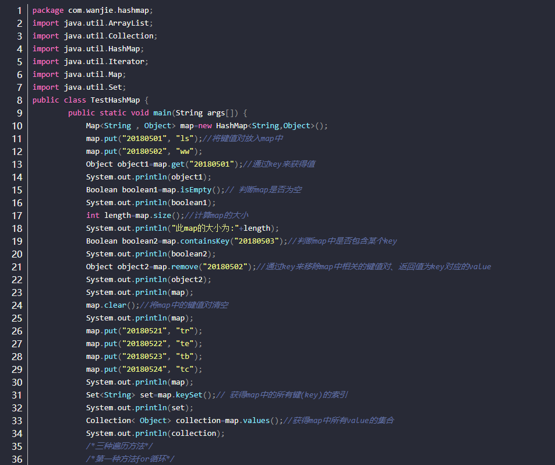Click the isEmpty method on line 15
Screen dimensions: 555x465
pyautogui.click(x=196, y=190)
